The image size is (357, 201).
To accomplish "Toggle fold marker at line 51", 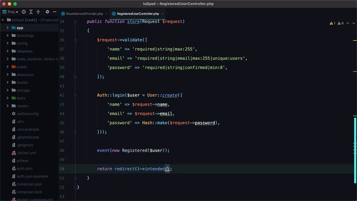I will click(x=75, y=178).
